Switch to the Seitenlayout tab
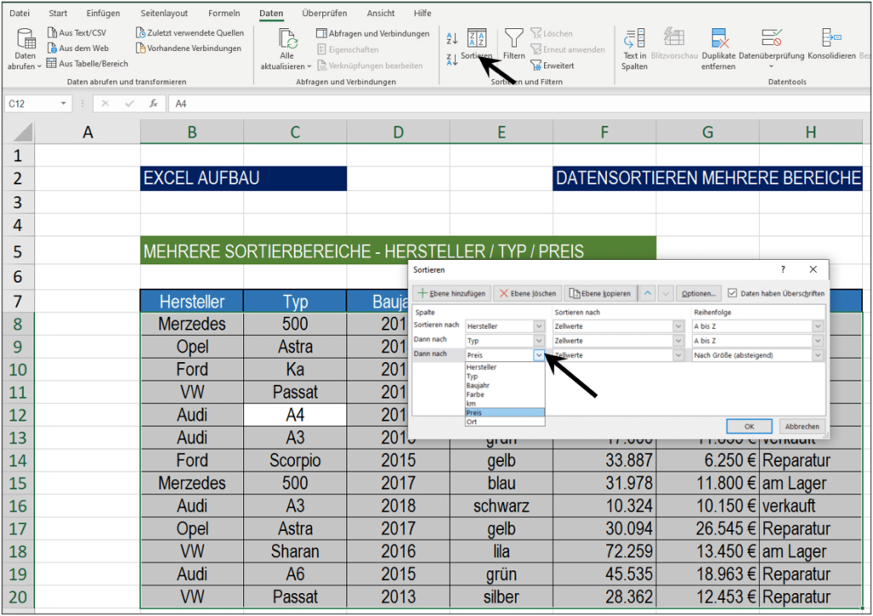Viewport: 873px width, 616px height. [165, 14]
